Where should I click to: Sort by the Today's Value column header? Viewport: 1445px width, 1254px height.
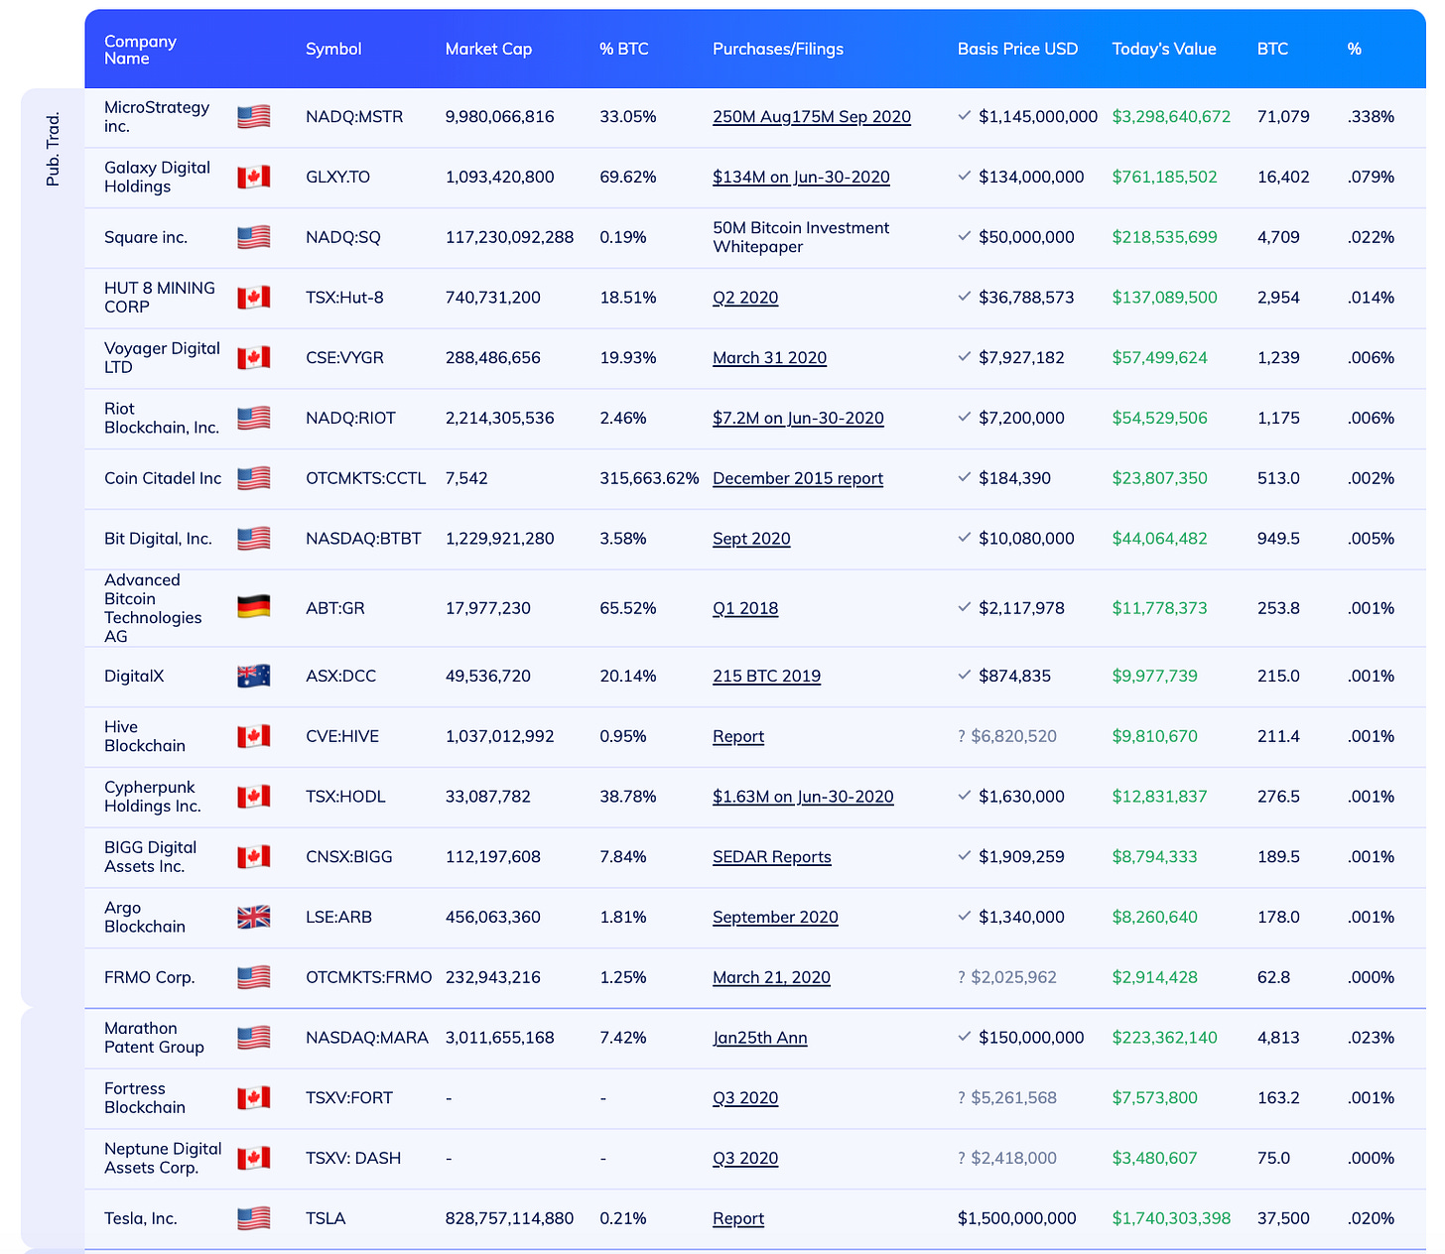click(x=1164, y=50)
